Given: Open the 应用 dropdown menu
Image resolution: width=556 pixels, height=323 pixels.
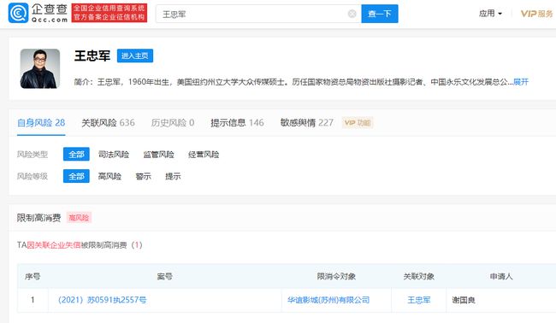Looking at the screenshot, I should (x=490, y=14).
